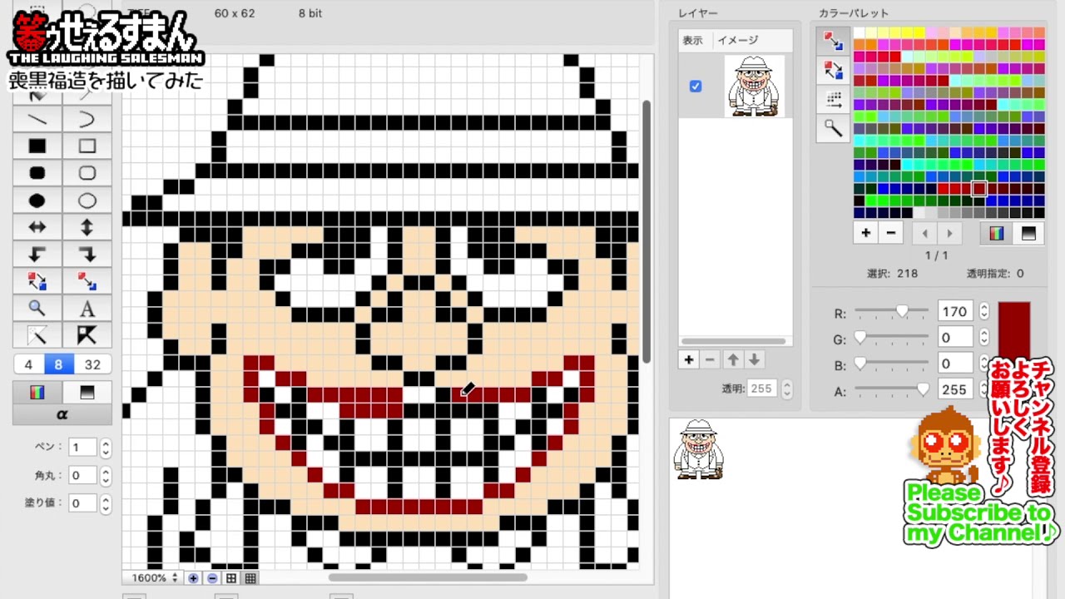Flip the image vertically
Screen dimensions: 1065x599
tap(87, 227)
